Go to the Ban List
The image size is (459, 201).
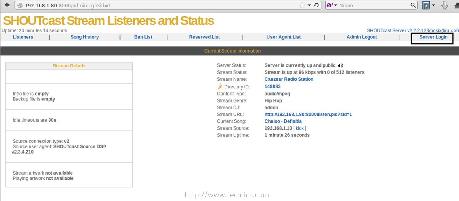tap(143, 37)
